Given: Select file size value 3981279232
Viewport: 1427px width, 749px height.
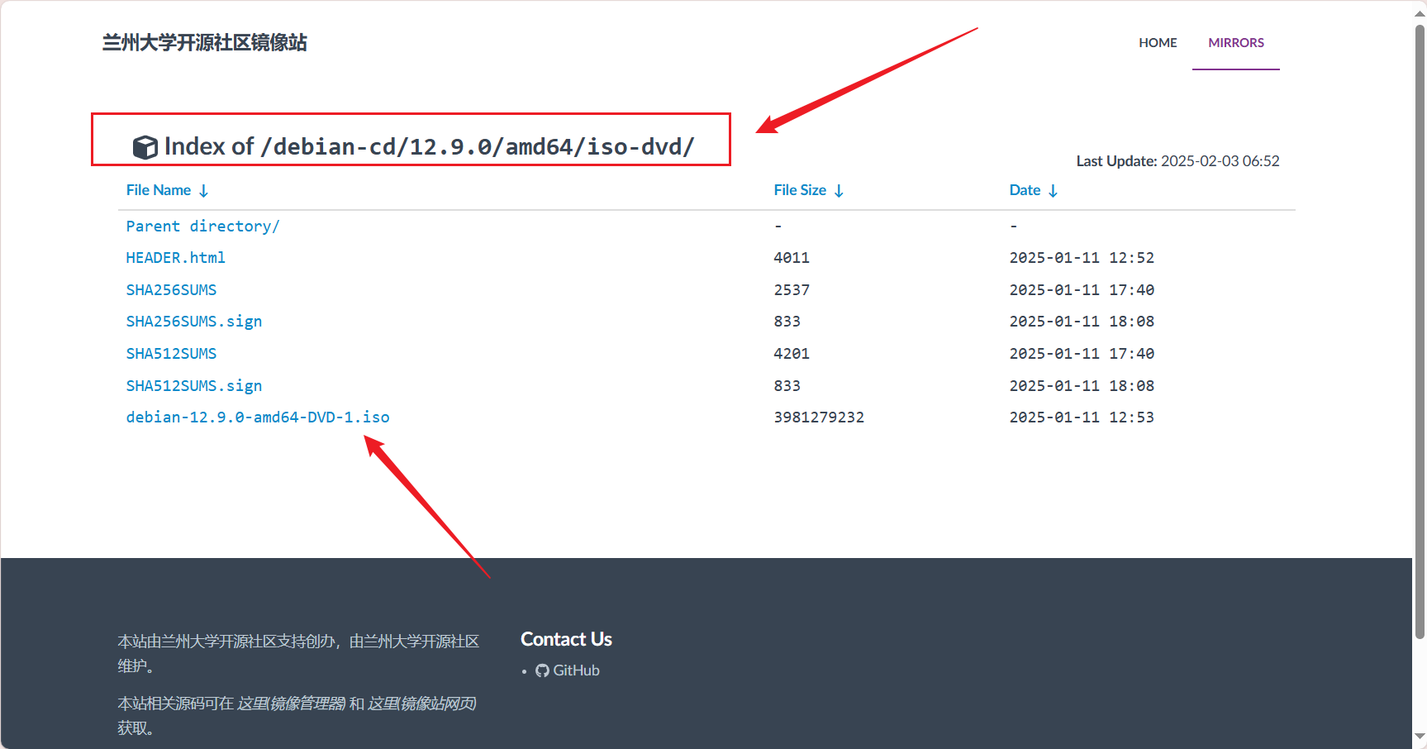Looking at the screenshot, I should click(819, 417).
